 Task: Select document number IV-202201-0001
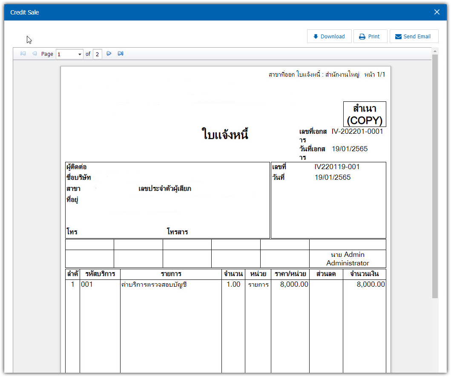357,132
